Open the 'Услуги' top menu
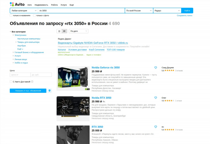Image resolution: width=210 pixels, height=144 pixels. [x=64, y=5]
